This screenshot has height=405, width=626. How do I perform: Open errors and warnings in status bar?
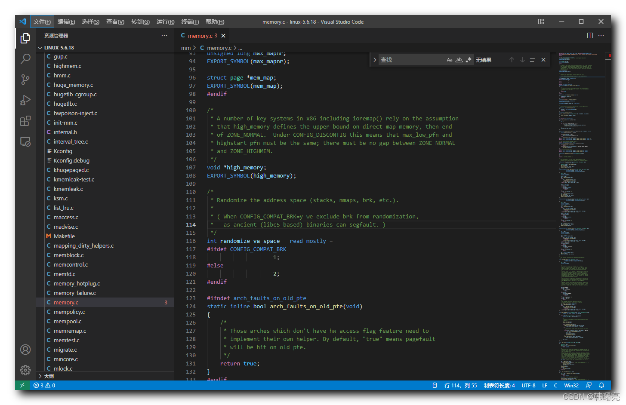[44, 385]
